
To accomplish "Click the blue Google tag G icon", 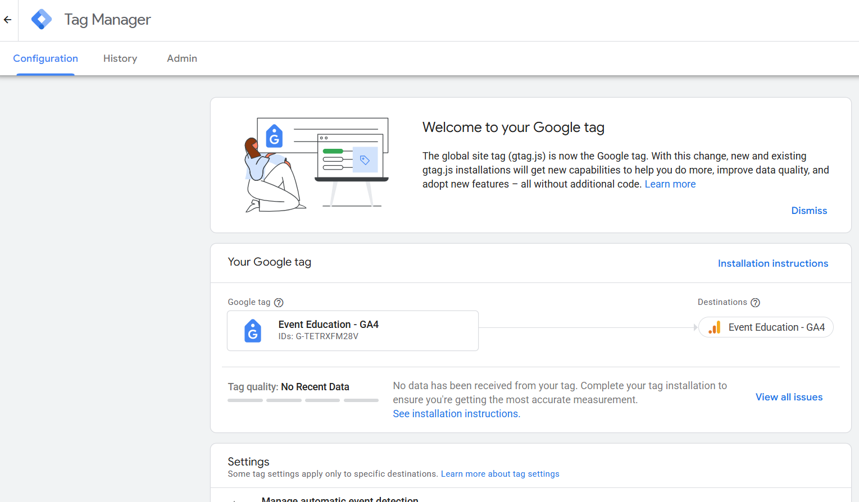I will tap(253, 331).
